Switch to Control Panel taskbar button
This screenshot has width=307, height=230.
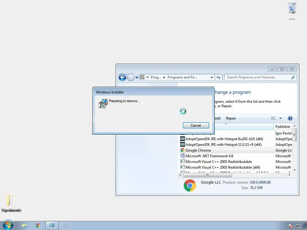click(52, 226)
